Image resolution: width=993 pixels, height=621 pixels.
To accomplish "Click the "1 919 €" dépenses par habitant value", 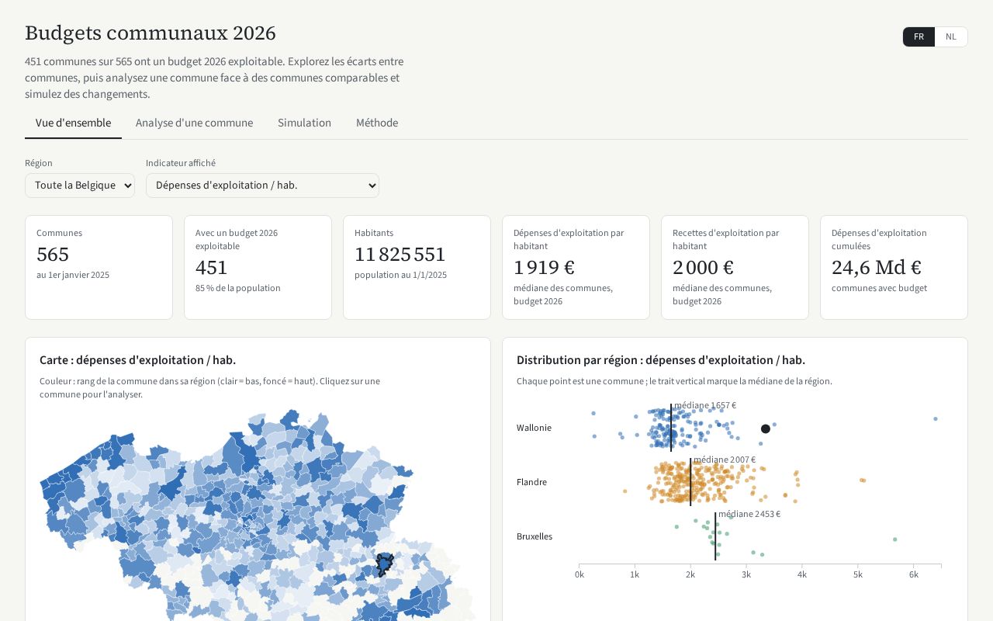I will point(545,268).
